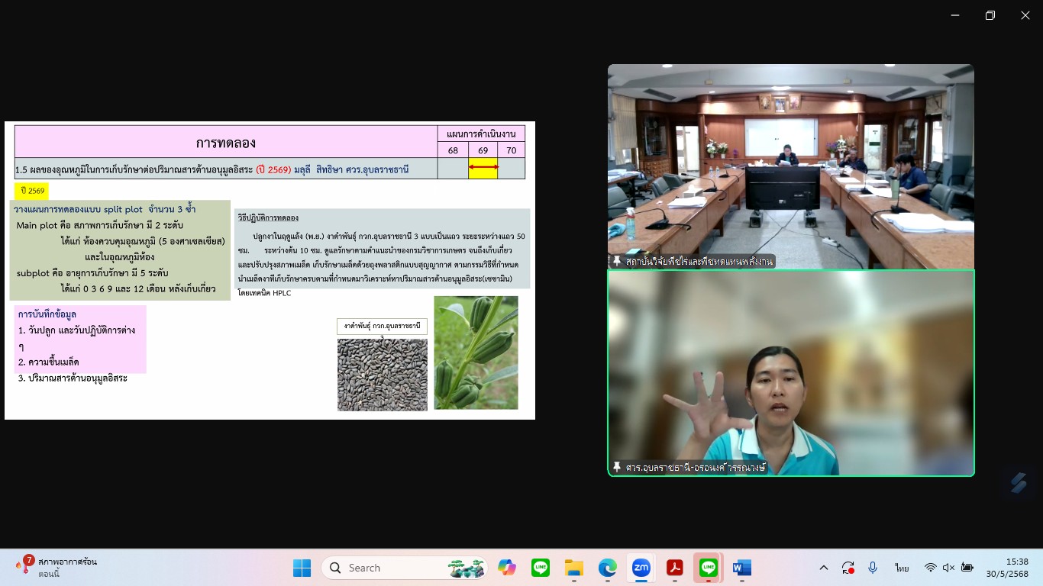The width and height of the screenshot is (1043, 586).
Task: Launch Microsoft Edge from the taskbar
Action: click(607, 568)
